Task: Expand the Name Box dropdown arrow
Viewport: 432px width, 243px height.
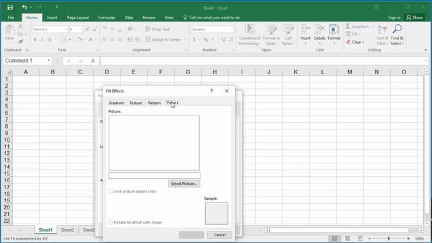Action: [49, 61]
